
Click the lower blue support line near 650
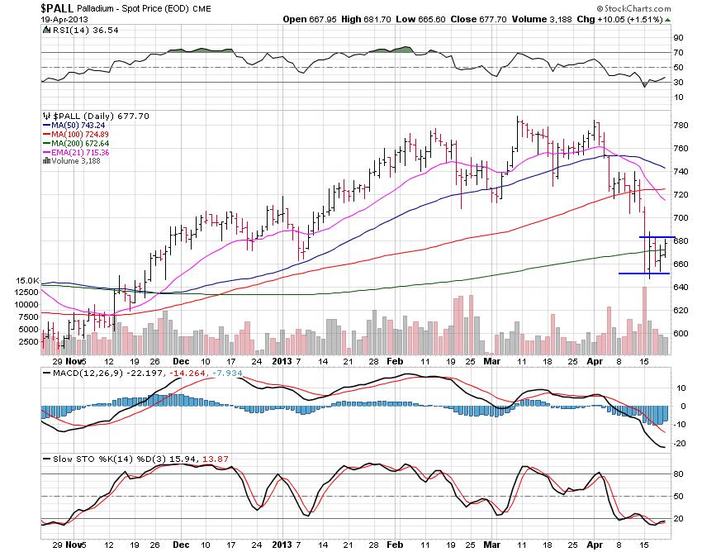pos(644,274)
